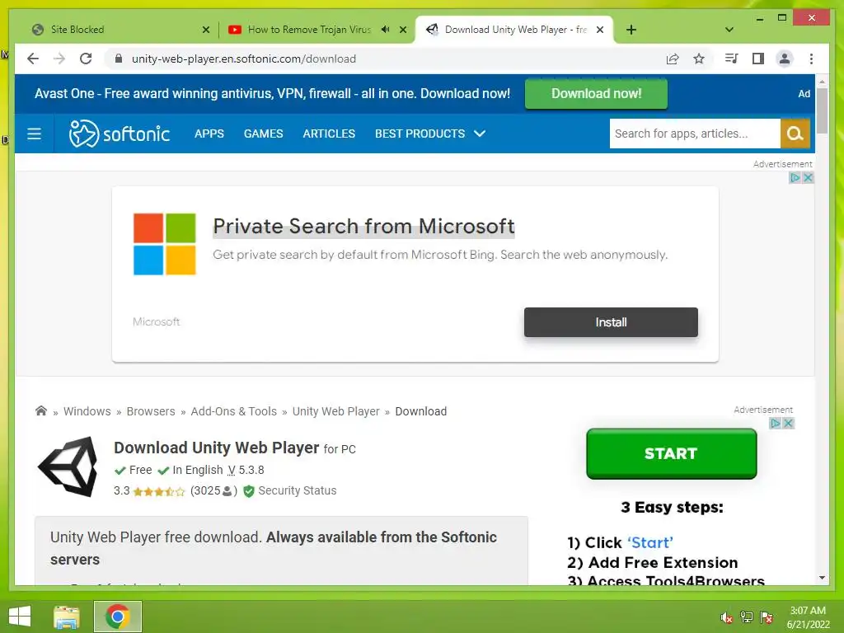The width and height of the screenshot is (844, 633).
Task: Click the page vertical scrollbar thumb
Action: 822,110
